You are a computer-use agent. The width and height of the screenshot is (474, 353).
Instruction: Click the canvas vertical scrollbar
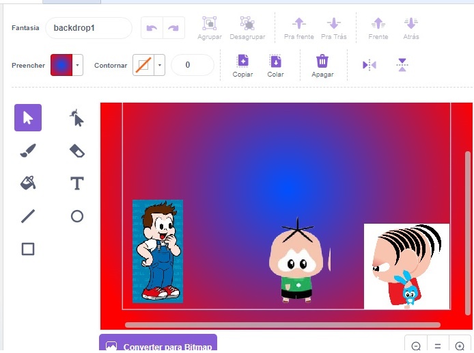pos(468,233)
